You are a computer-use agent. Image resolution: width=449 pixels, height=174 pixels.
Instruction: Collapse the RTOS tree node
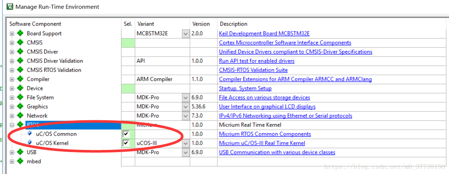tap(12, 125)
